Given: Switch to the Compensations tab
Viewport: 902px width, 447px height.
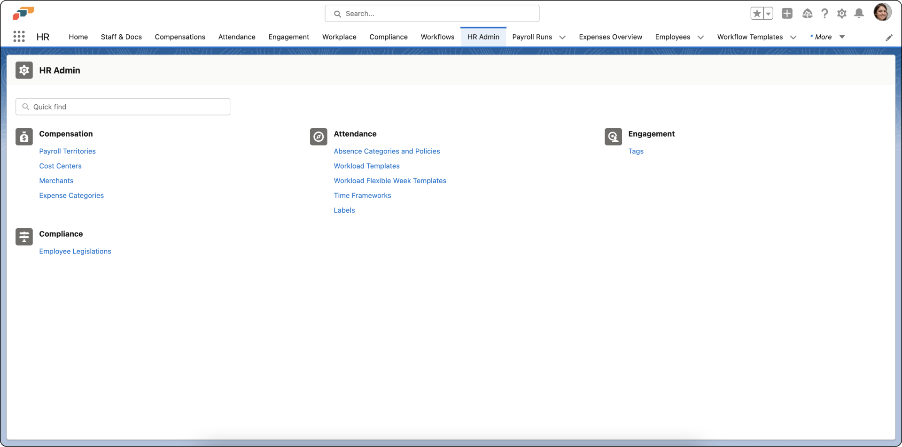Looking at the screenshot, I should pos(180,37).
